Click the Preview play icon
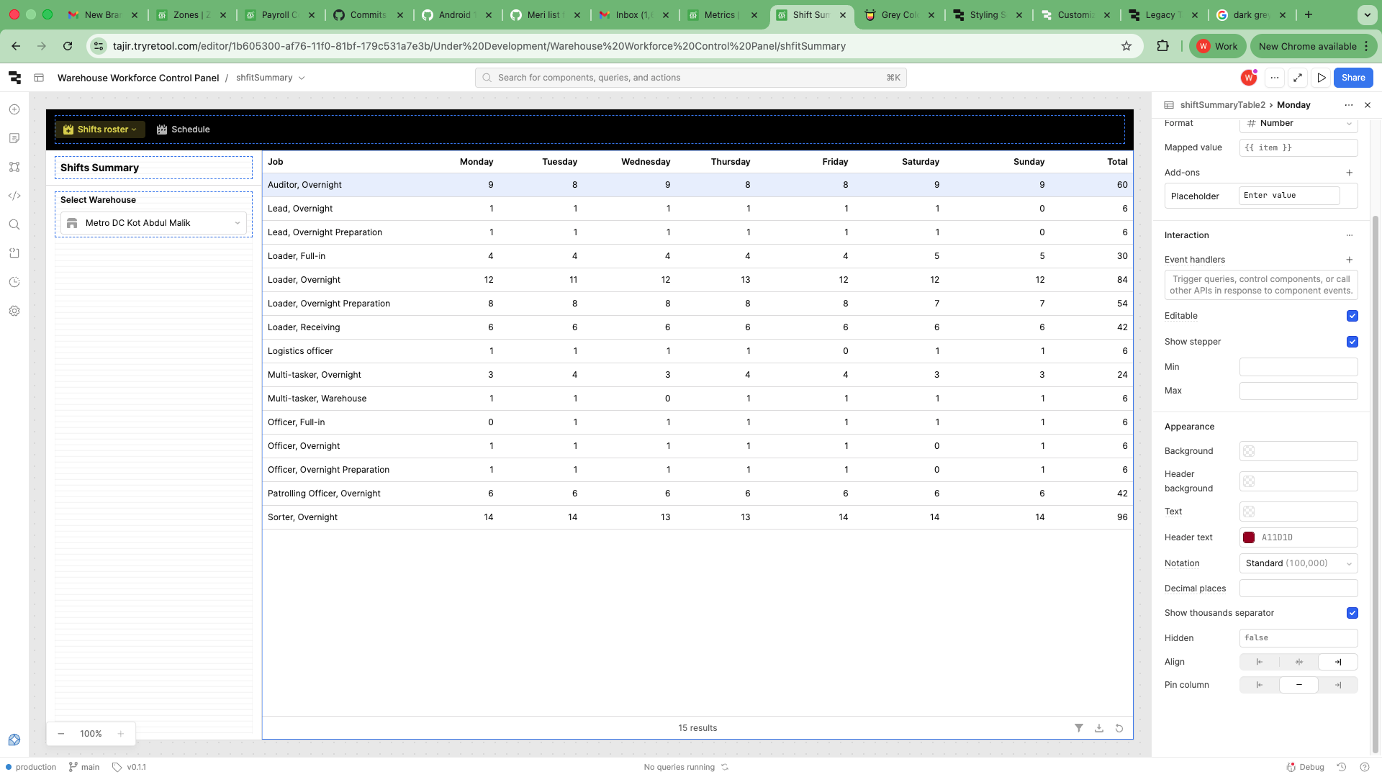The height and width of the screenshot is (777, 1382). click(1322, 78)
